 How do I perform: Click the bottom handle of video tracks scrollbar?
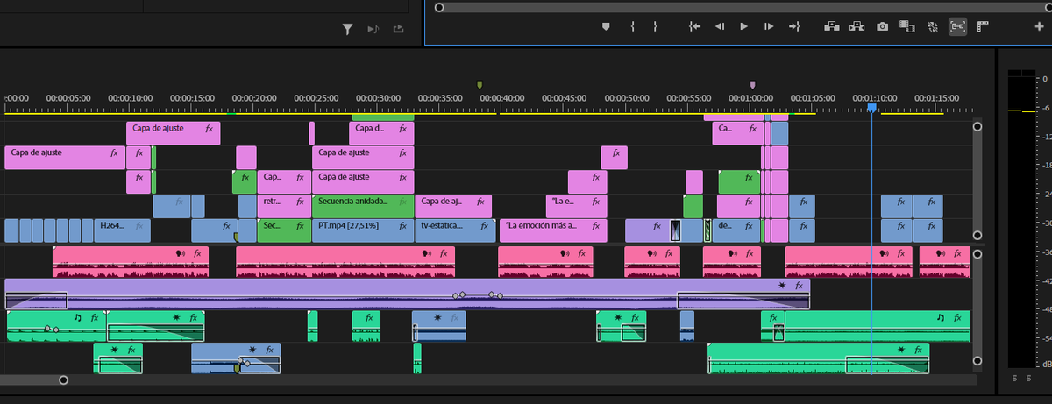click(x=977, y=236)
